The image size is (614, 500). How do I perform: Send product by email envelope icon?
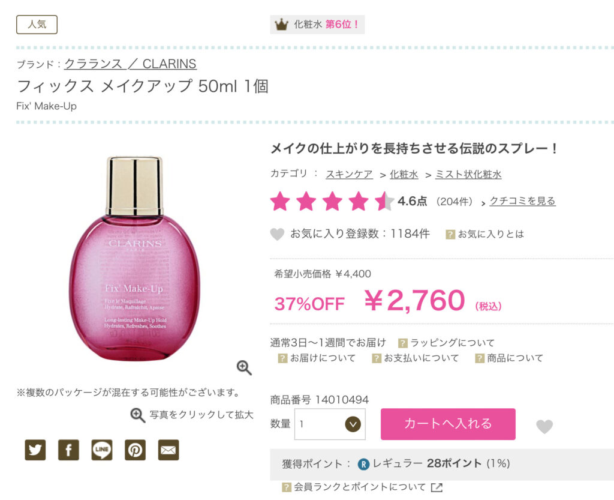168,450
